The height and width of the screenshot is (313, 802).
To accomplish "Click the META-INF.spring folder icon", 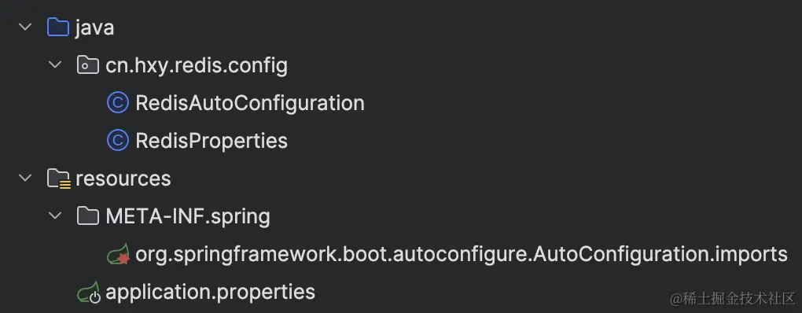I will (x=88, y=216).
